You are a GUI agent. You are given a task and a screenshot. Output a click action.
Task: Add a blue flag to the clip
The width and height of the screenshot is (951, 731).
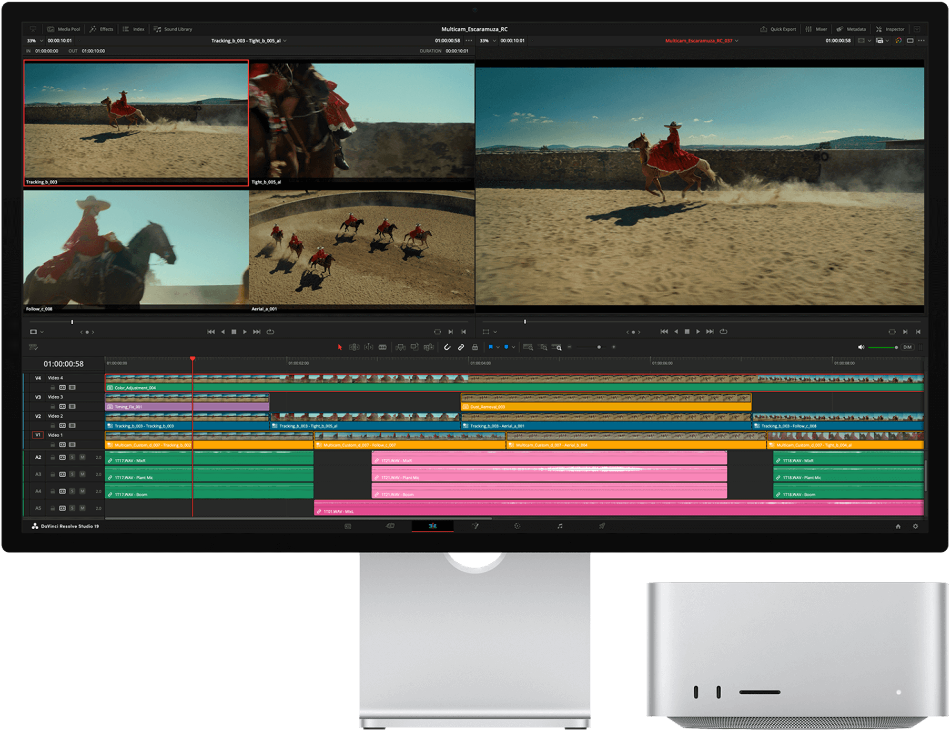[491, 347]
